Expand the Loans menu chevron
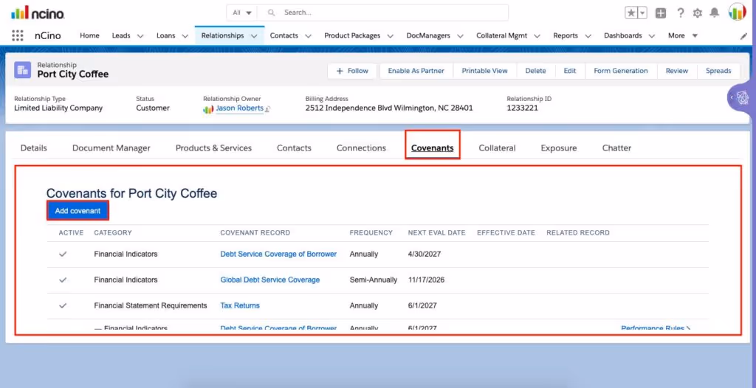 point(185,35)
